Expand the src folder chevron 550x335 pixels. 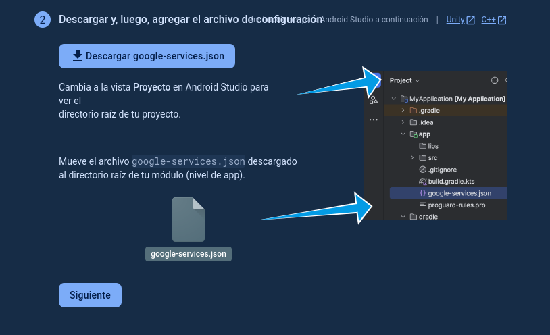(x=413, y=157)
